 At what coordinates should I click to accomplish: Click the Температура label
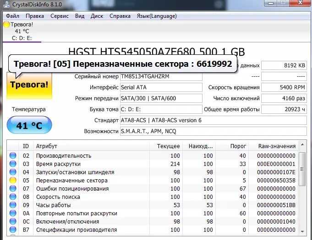pyautogui.click(x=29, y=109)
